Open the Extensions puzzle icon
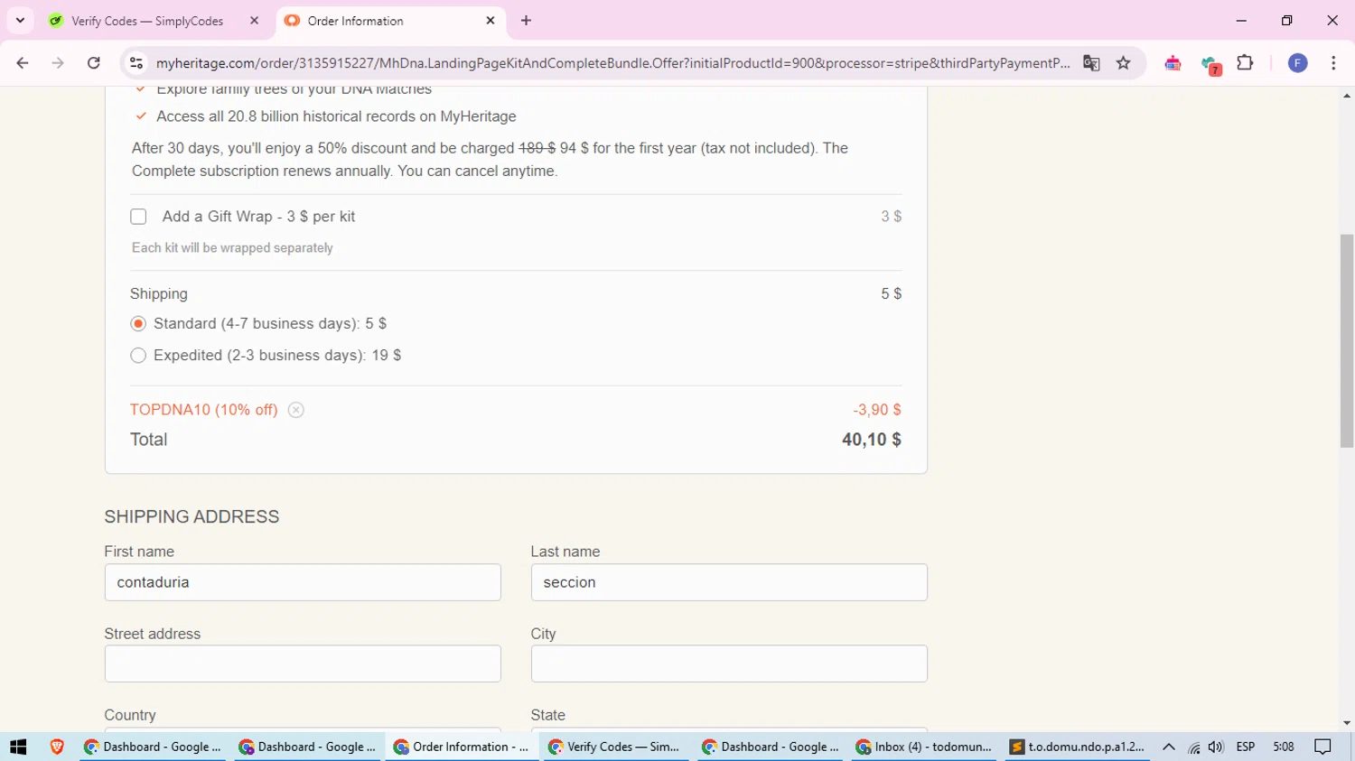The height and width of the screenshot is (761, 1355). coord(1245,63)
